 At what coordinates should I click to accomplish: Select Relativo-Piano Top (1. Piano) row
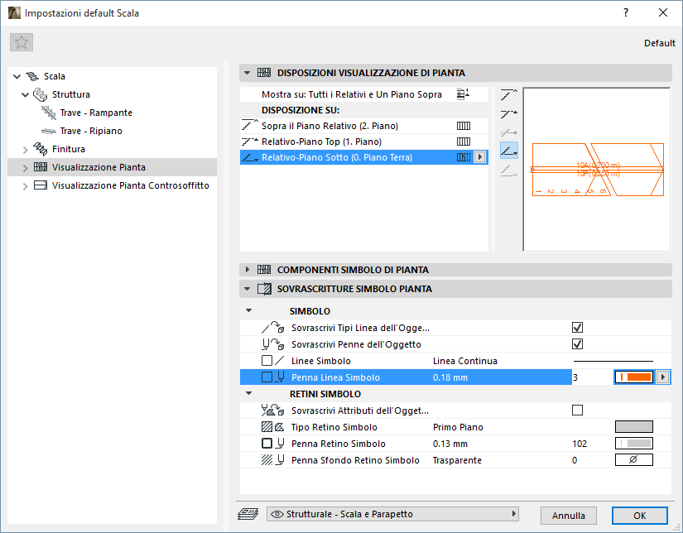click(363, 142)
